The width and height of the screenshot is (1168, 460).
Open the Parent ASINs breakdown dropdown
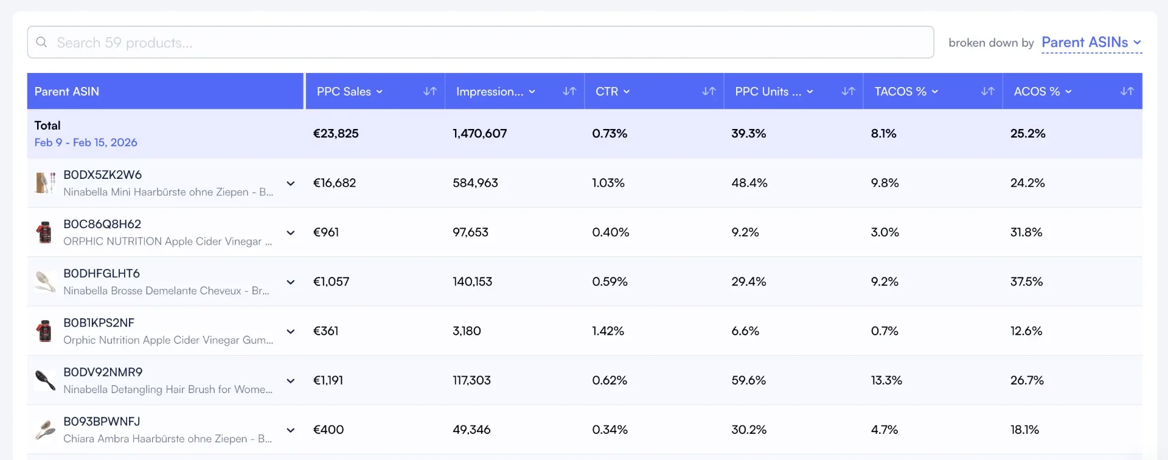pos(1091,42)
